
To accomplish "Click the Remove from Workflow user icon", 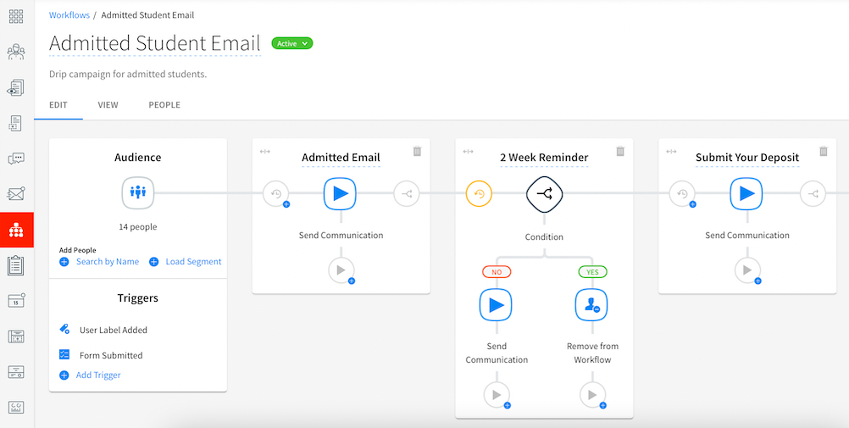I will pos(591,305).
